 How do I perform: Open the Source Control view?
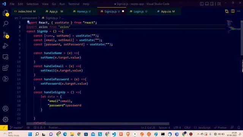pos(6,35)
